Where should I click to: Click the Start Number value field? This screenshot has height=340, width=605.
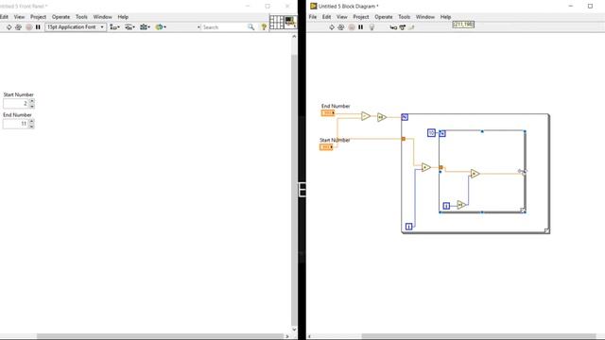16,103
